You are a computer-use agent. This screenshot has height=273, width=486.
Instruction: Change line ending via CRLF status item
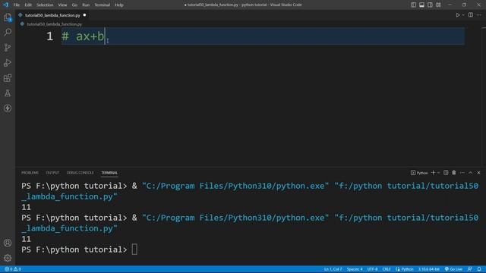tap(387, 269)
